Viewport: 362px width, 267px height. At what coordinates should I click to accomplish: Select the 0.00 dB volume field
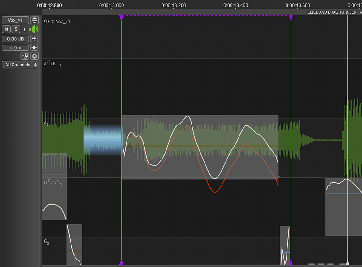(15, 39)
